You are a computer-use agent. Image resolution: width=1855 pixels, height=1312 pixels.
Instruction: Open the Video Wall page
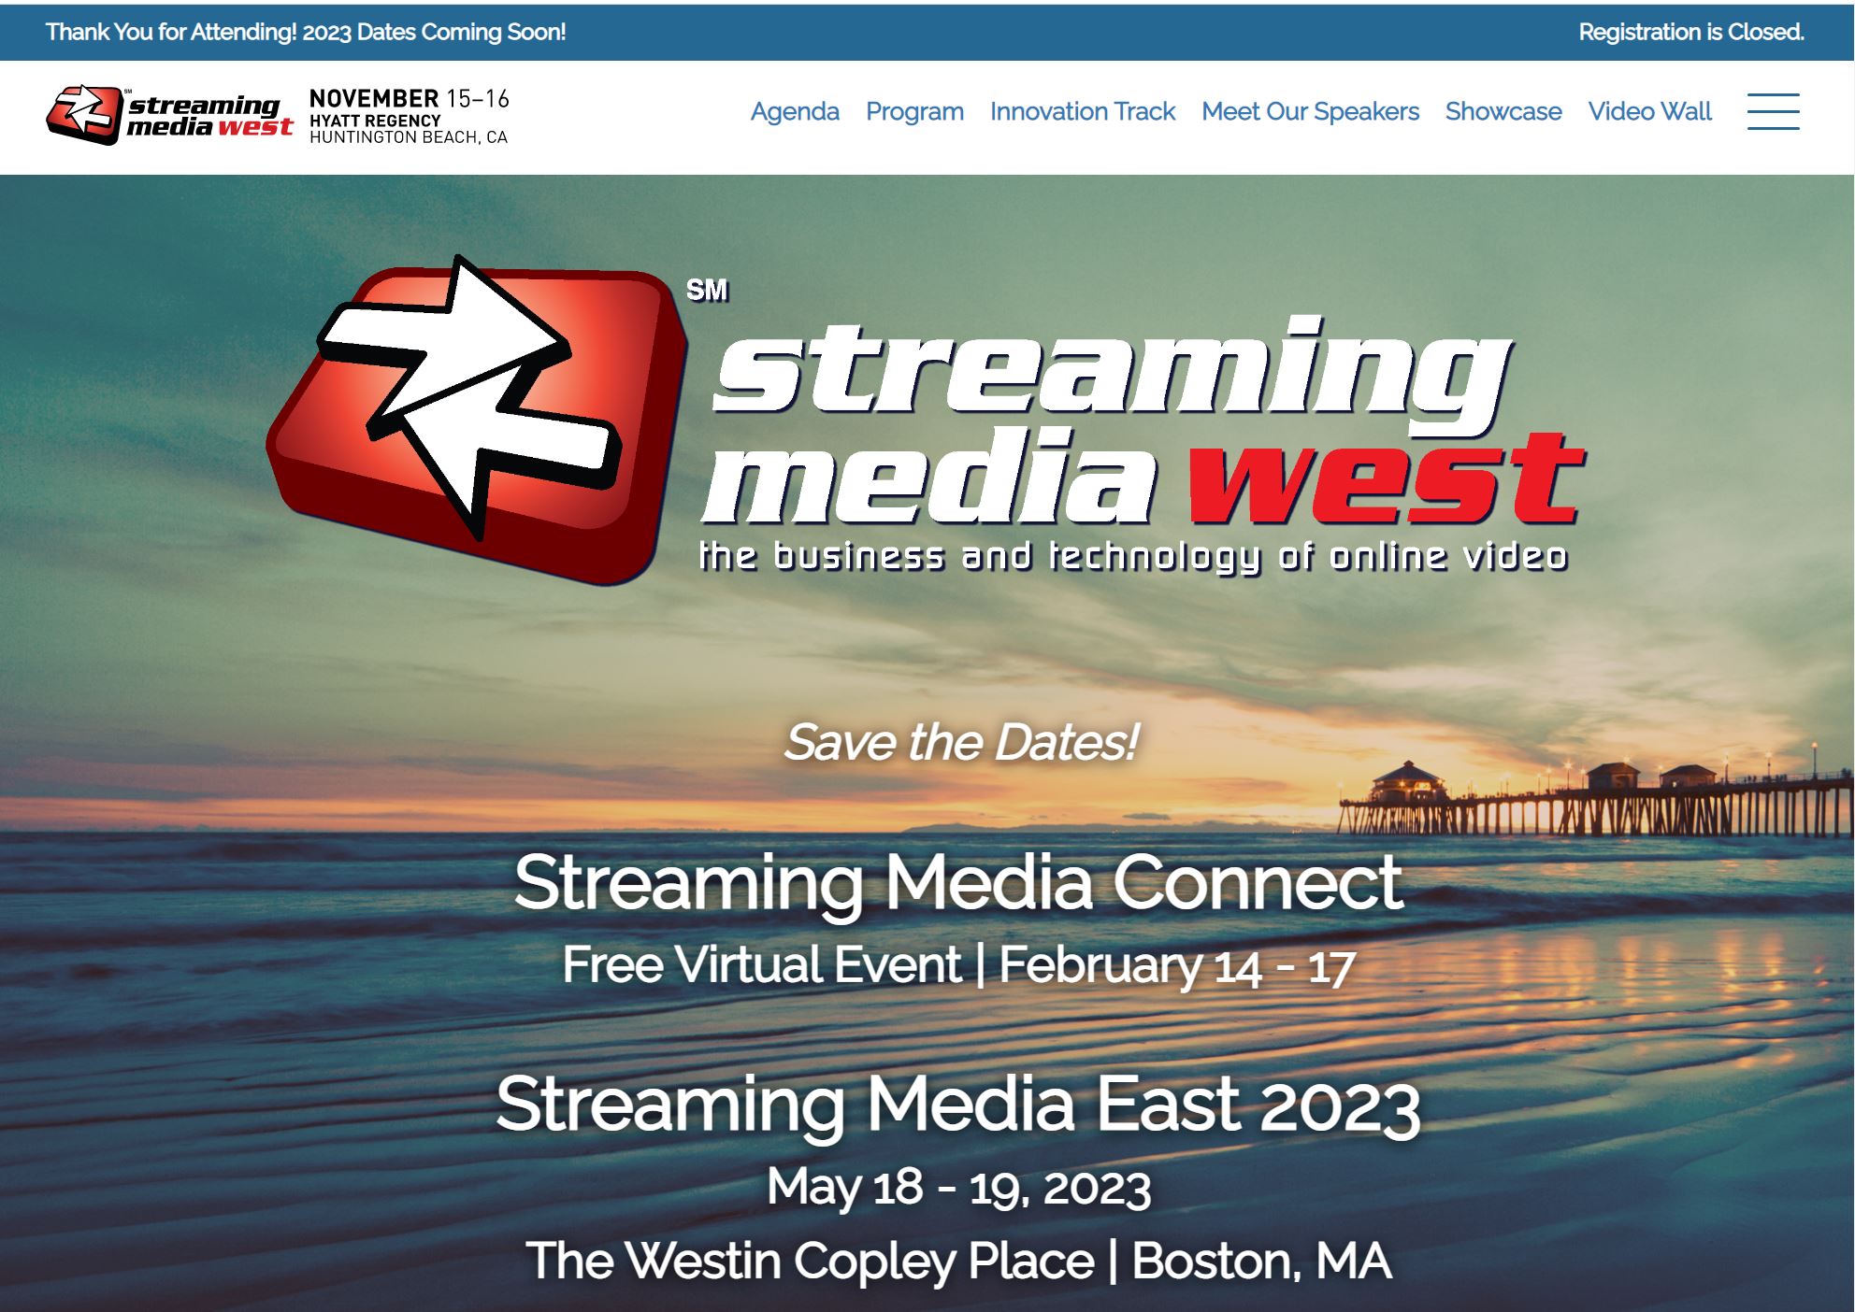click(x=1649, y=112)
